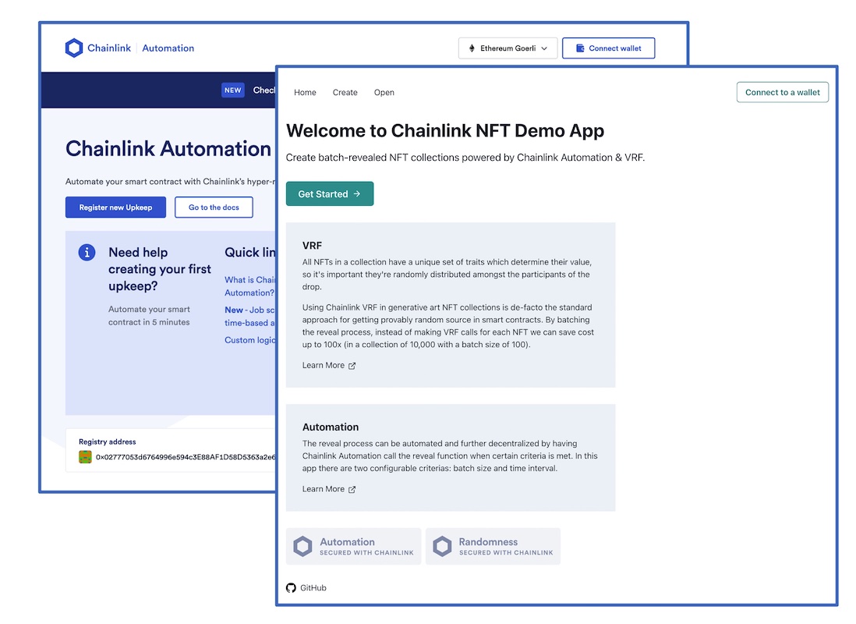The height and width of the screenshot is (624, 856).
Task: Click Connect to a wallet
Action: (x=782, y=92)
